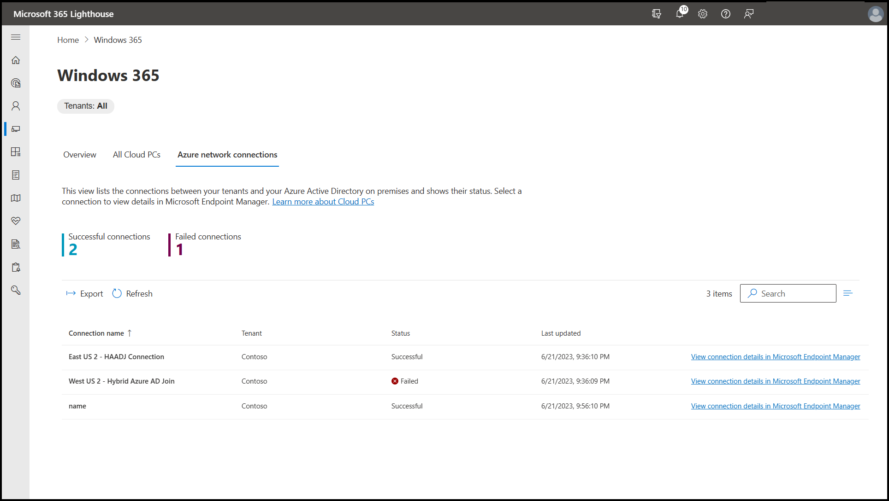The width and height of the screenshot is (889, 501).
Task: View 'name' connection details link
Action: point(776,406)
